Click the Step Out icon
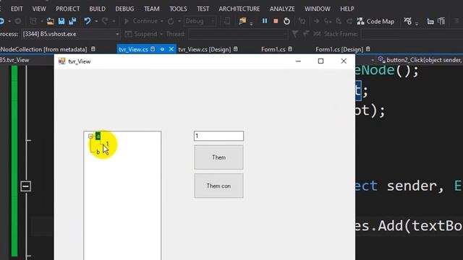 click(349, 21)
